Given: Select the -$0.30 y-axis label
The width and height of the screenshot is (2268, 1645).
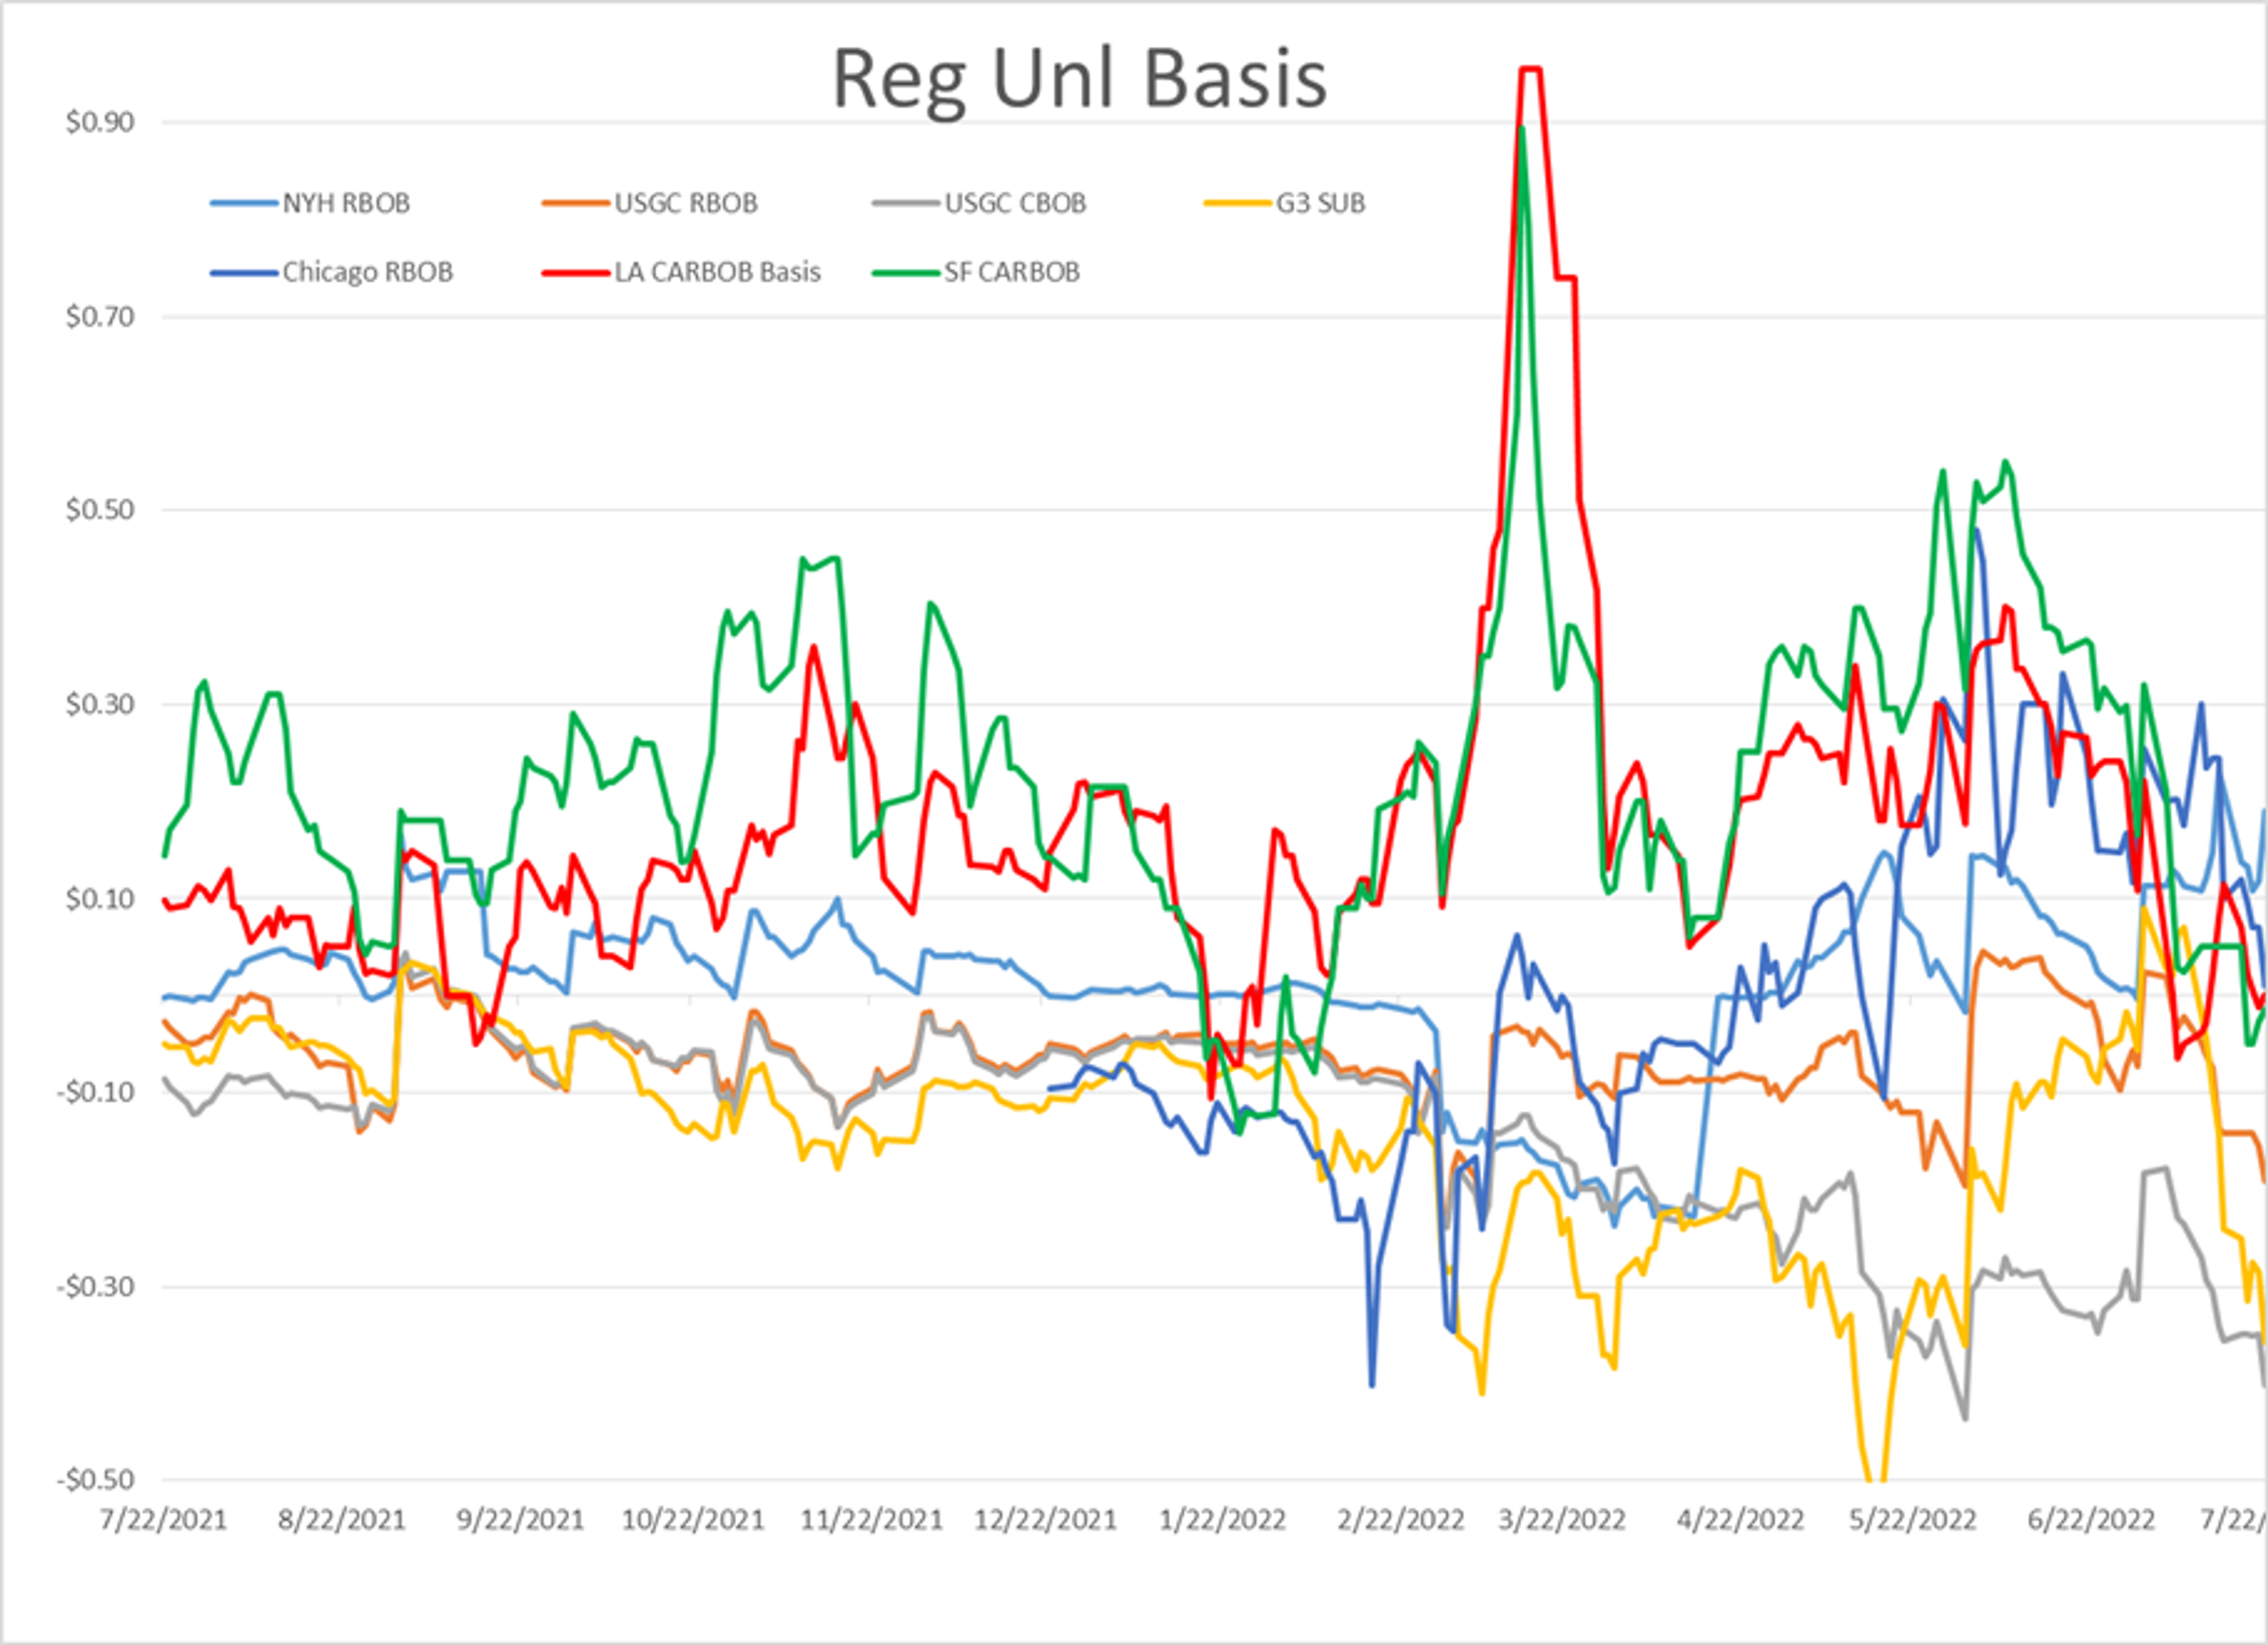Looking at the screenshot, I should click(x=96, y=1286).
